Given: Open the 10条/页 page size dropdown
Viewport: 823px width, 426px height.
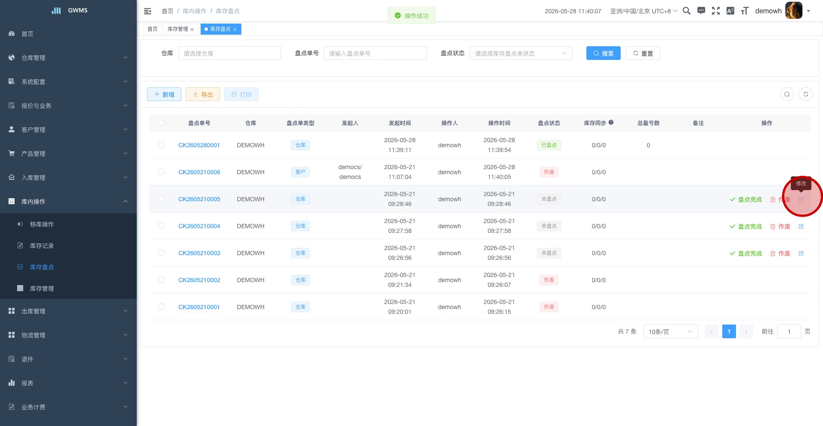Looking at the screenshot, I should click(670, 331).
